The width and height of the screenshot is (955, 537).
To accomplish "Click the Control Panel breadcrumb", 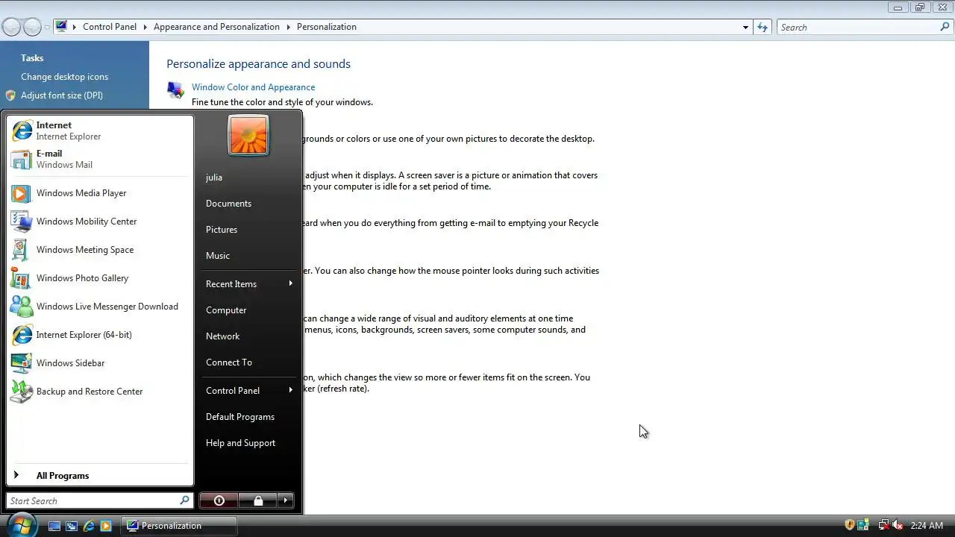I will coord(110,27).
